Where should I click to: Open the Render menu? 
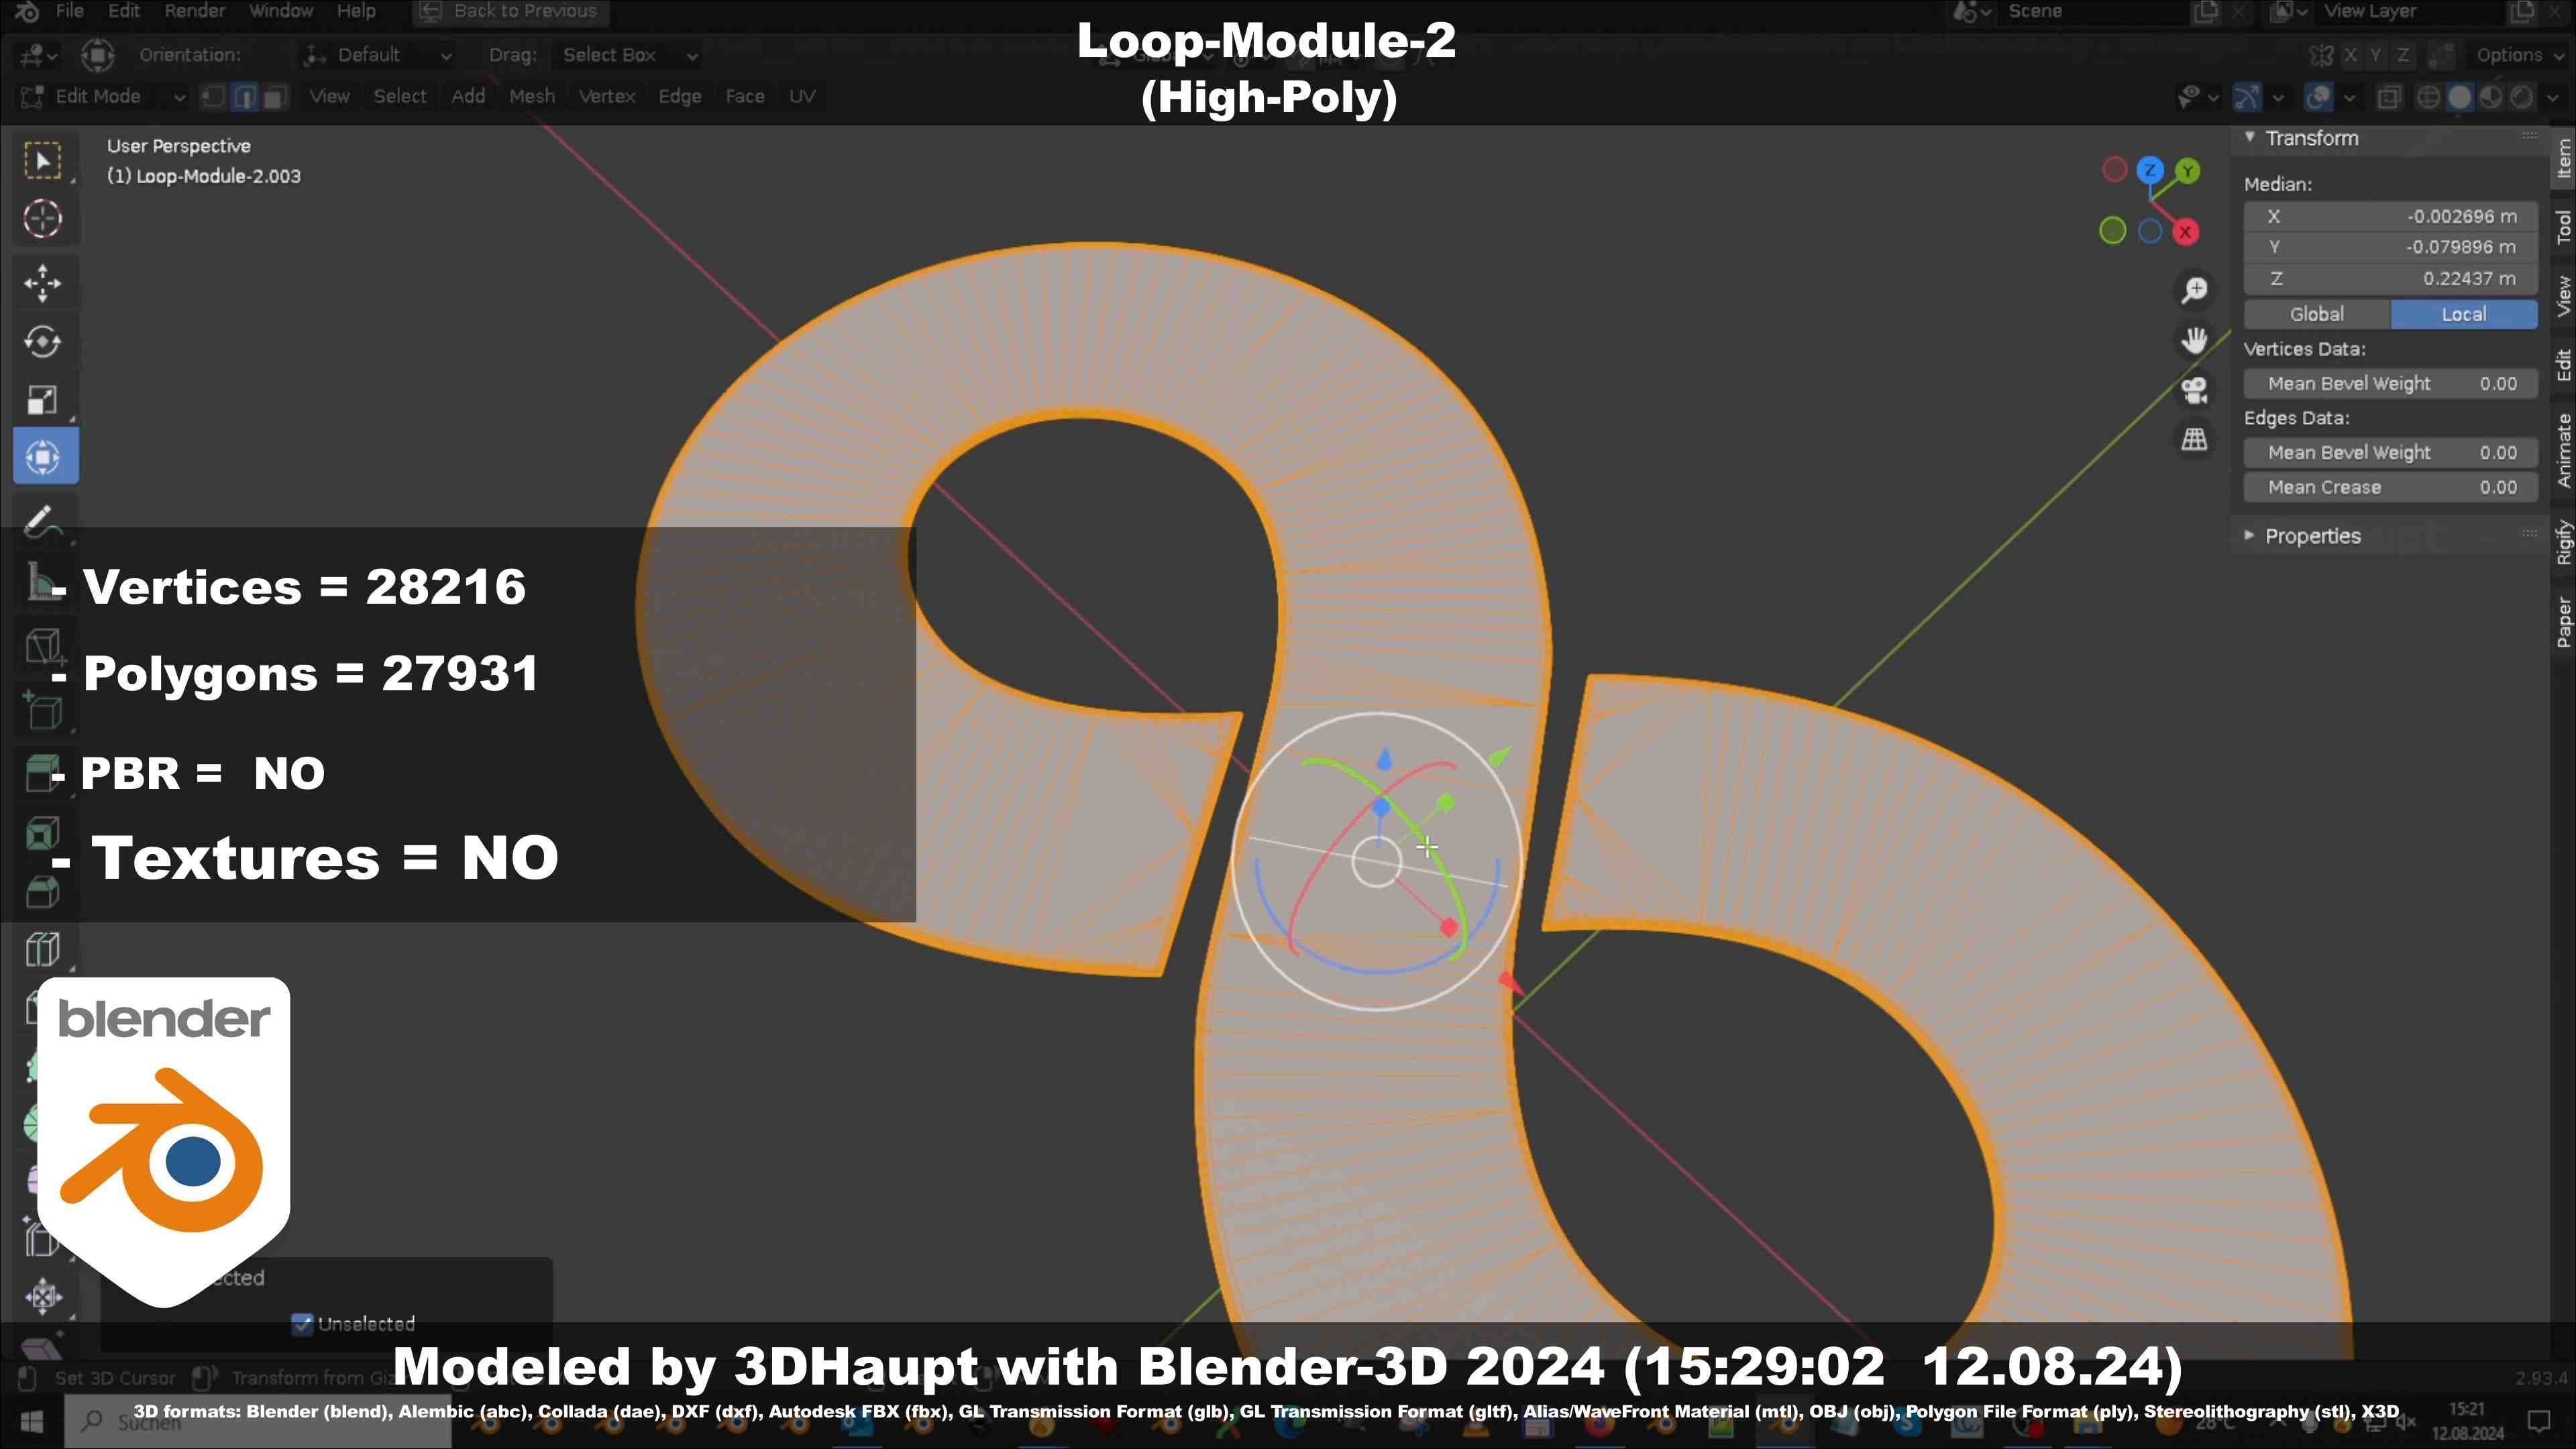(x=194, y=11)
